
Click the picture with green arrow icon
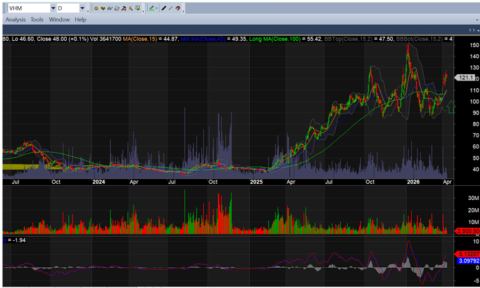(138, 8)
